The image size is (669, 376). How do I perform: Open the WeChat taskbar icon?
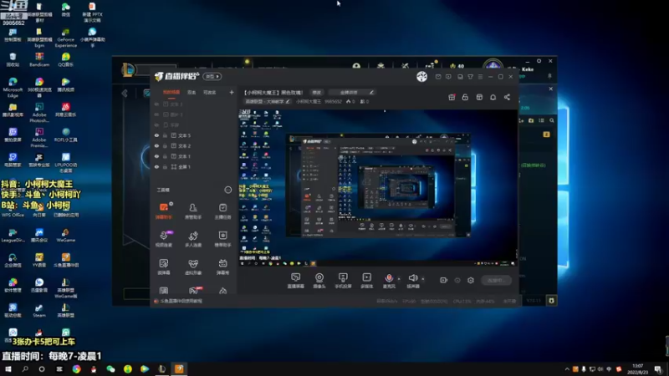coord(110,368)
